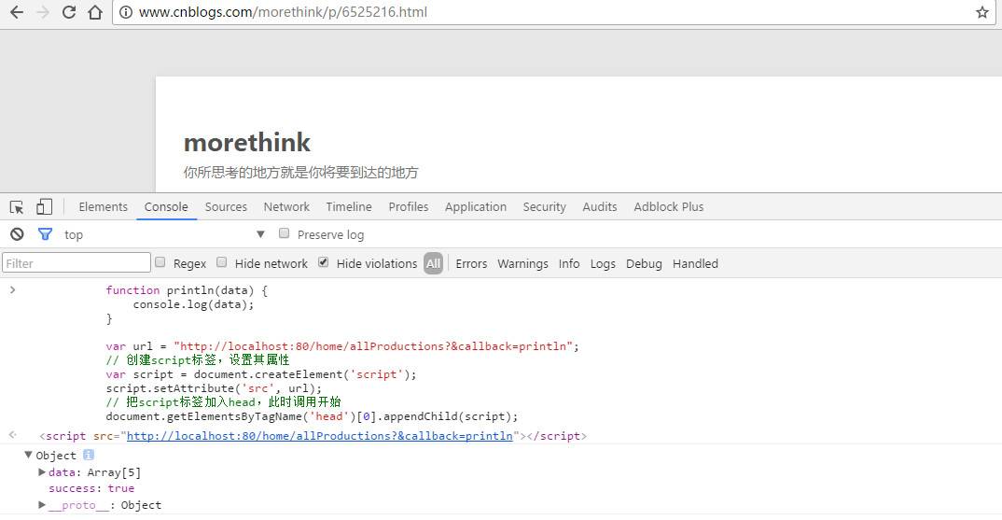
Task: Filter console by Handled
Action: [695, 263]
